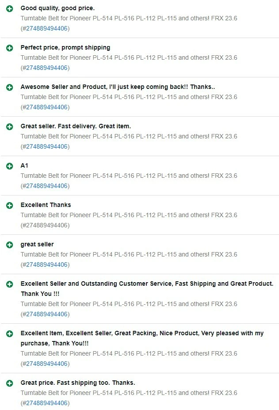Click positive icon next to lowercase 'great seller'
279x410 pixels.
(10, 245)
